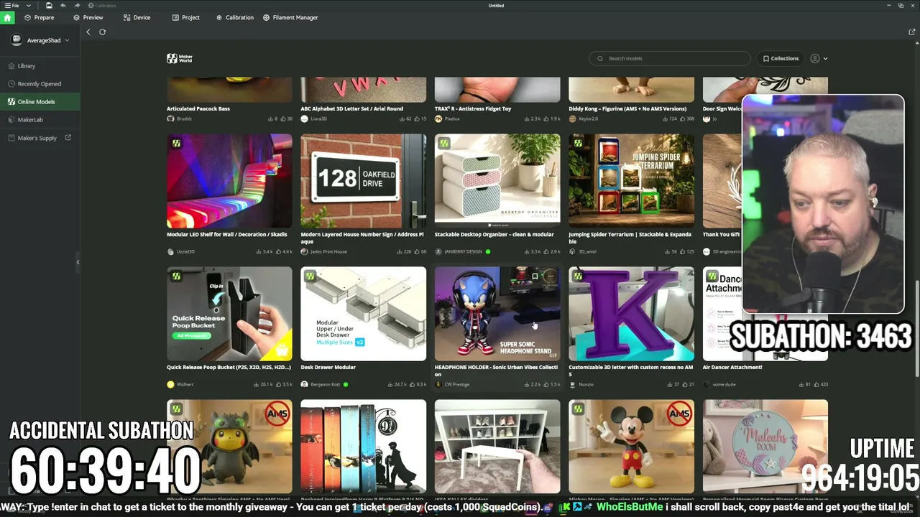Click the CW Prestige creator avatar
920x517 pixels.
(x=438, y=384)
